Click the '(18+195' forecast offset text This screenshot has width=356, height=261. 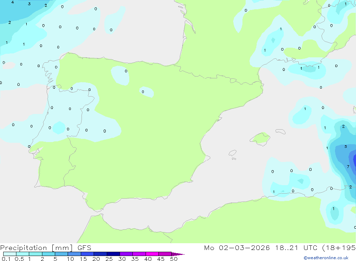click(x=339, y=248)
